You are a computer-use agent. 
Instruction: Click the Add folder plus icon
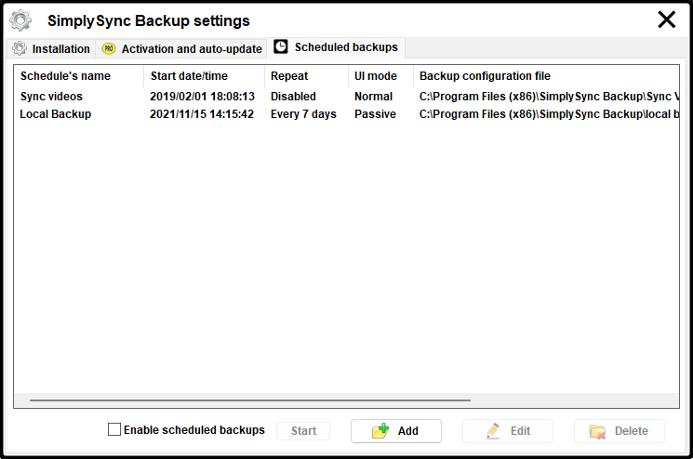380,431
